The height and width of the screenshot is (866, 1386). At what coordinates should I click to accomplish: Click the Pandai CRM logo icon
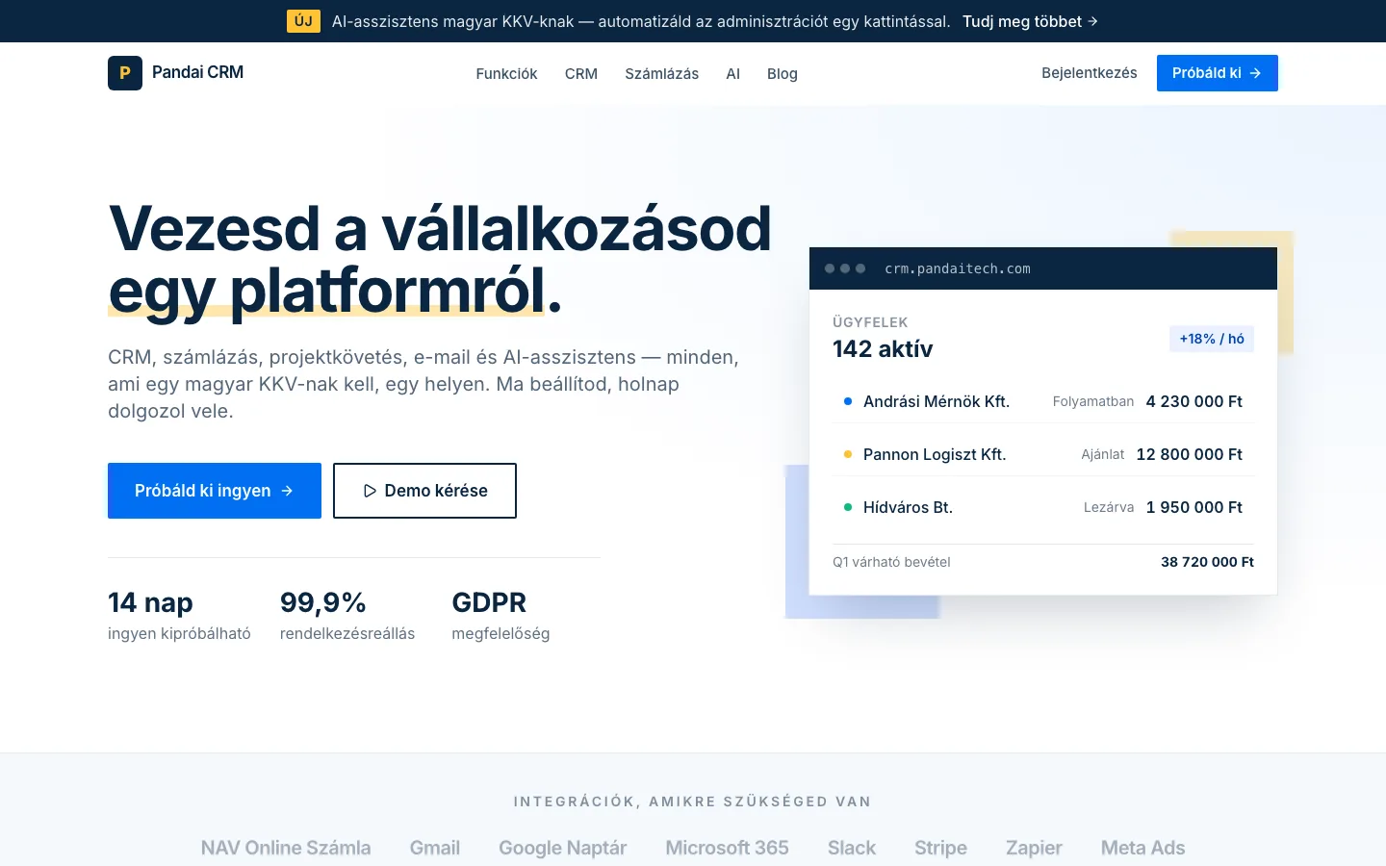(125, 73)
